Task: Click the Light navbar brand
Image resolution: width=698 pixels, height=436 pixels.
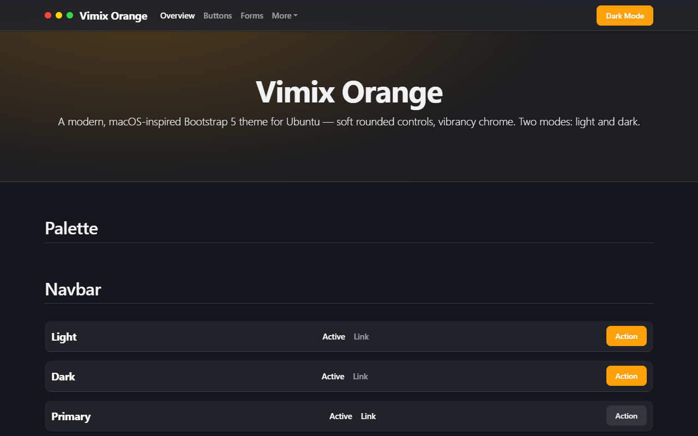Action: 64,337
